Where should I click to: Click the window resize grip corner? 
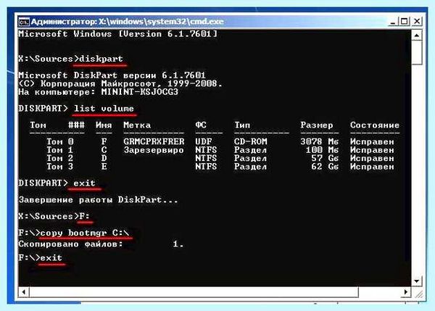pyautogui.click(x=418, y=294)
